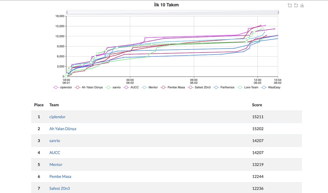Open the Ah Yalan Dünya team page
Screen dimensions: 328x193
pos(63,129)
